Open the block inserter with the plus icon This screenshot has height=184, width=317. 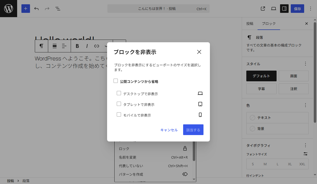click(26, 9)
